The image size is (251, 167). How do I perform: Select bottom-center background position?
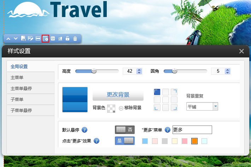coord(165,107)
